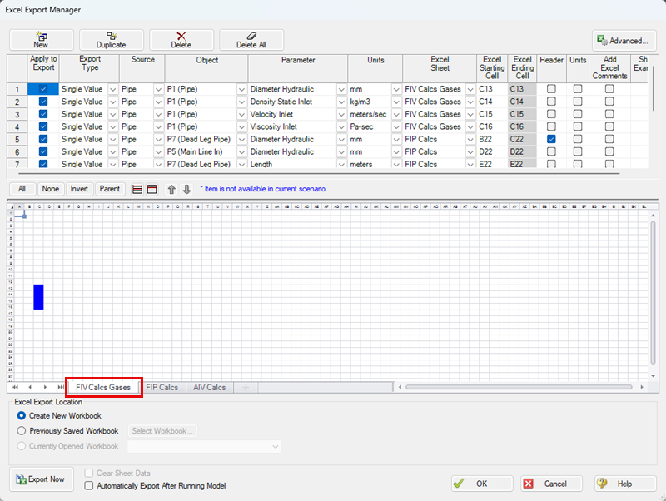The height and width of the screenshot is (501, 666).
Task: Move selected item up with up arrow
Action: (x=172, y=189)
